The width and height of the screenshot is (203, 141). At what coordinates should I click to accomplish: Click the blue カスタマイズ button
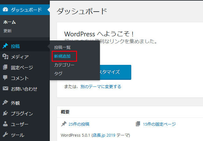[116, 72]
